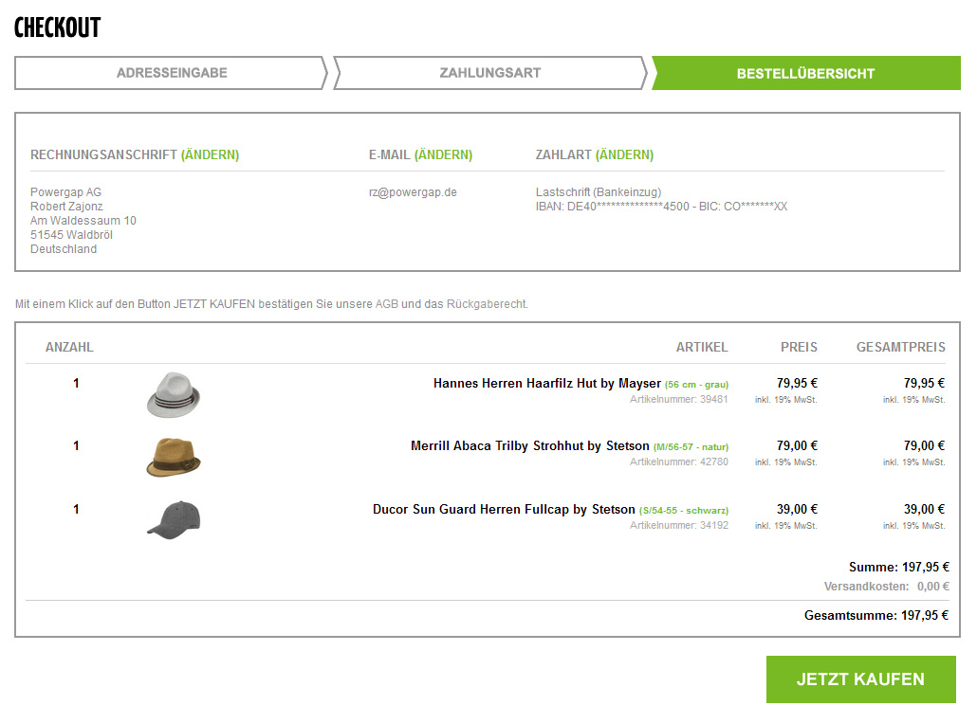Open Ducor Sun Guard Herren Fullcap by Stetson

[x=504, y=509]
